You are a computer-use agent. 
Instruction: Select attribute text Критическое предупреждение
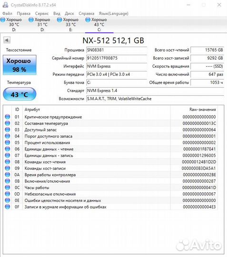(53, 117)
